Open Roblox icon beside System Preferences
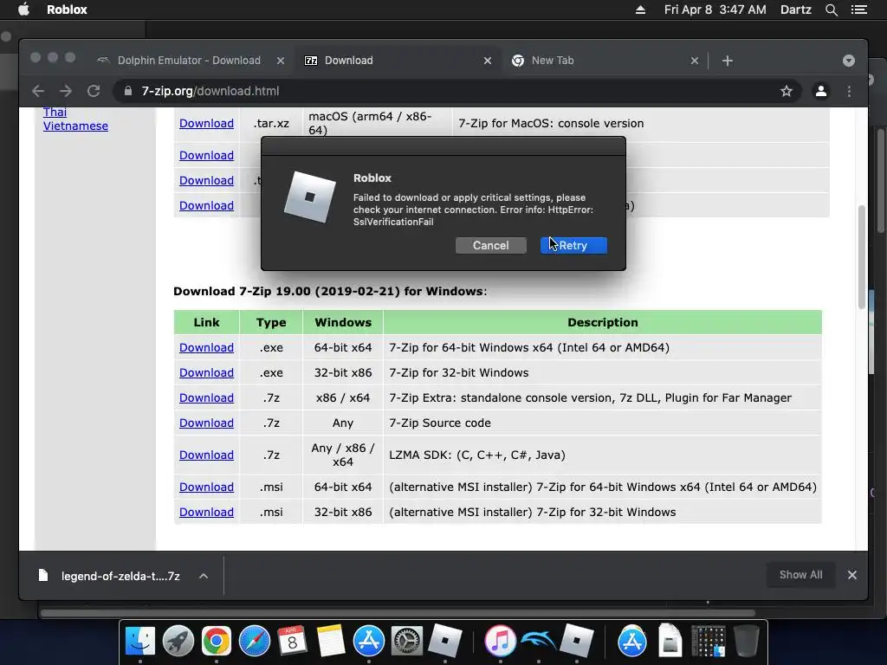The width and height of the screenshot is (887, 665). pyautogui.click(x=445, y=642)
